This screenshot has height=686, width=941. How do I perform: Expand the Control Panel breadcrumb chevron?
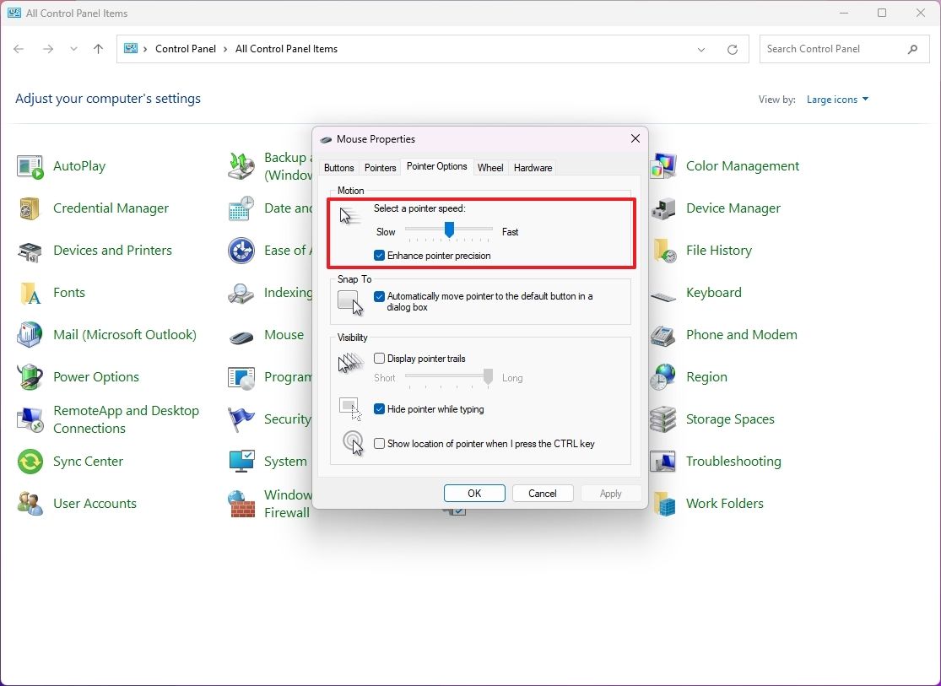[224, 49]
